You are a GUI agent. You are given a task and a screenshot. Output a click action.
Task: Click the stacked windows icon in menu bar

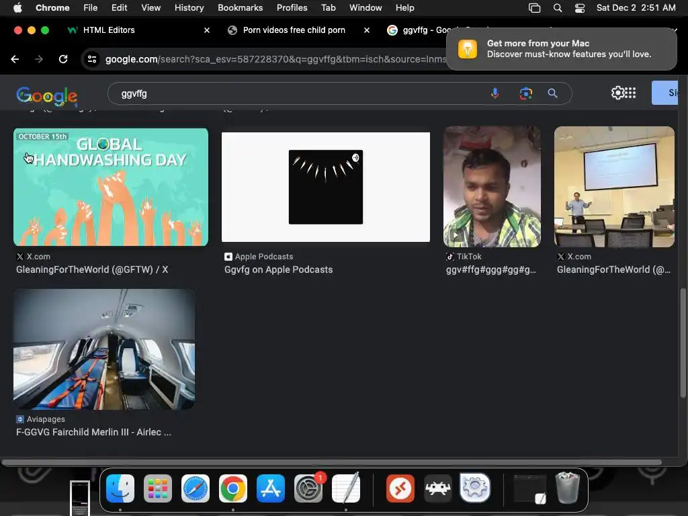534,7
